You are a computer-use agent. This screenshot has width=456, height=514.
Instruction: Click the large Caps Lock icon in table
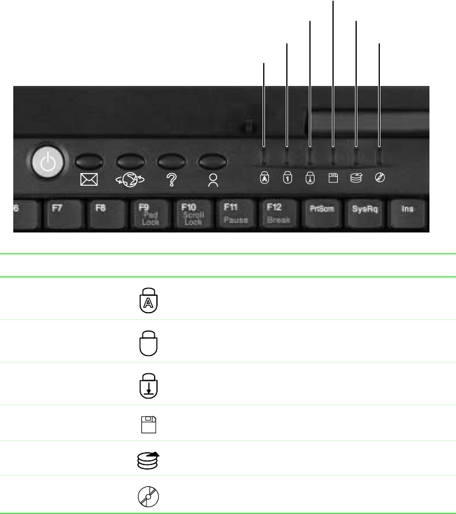coord(148,301)
